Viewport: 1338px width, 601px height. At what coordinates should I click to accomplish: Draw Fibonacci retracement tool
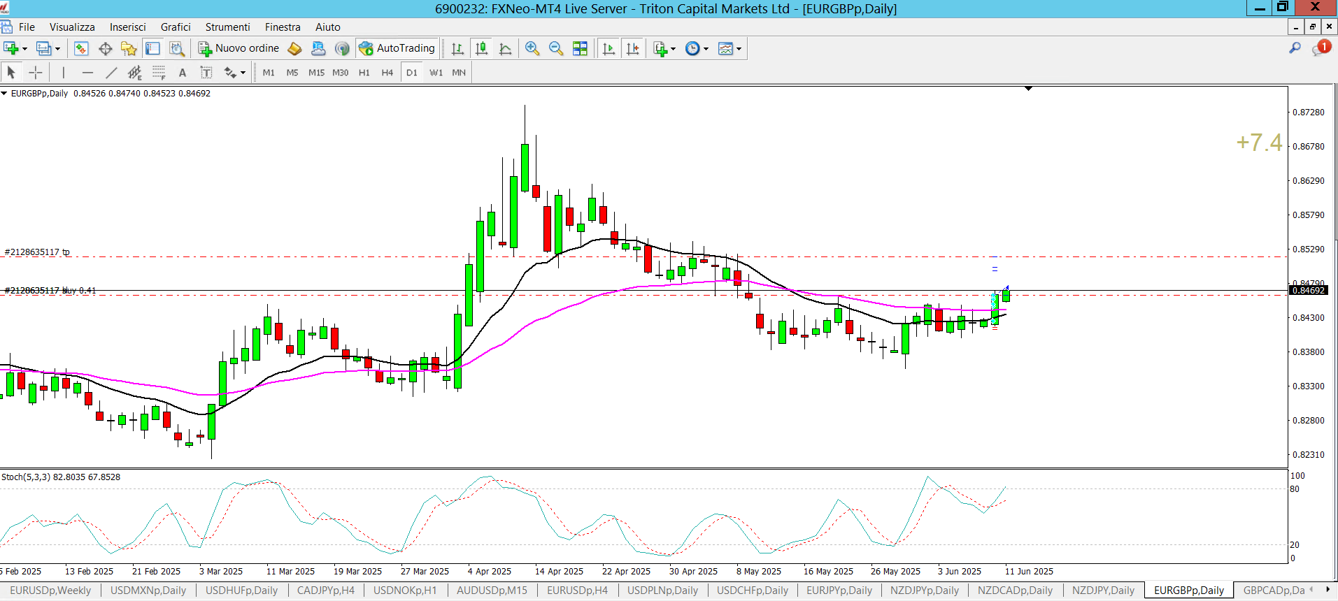pos(159,72)
